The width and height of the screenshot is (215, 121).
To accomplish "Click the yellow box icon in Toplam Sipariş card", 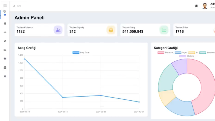I will pos(111,30).
